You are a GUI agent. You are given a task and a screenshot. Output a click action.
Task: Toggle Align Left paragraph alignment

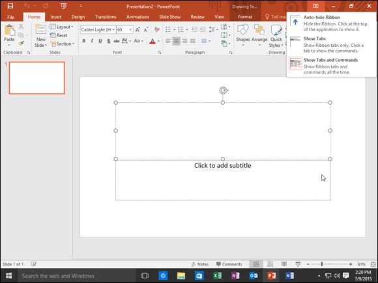pyautogui.click(x=168, y=41)
